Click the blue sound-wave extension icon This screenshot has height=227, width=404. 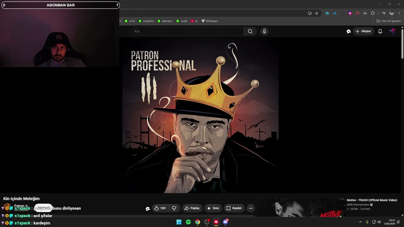pyautogui.click(x=335, y=13)
